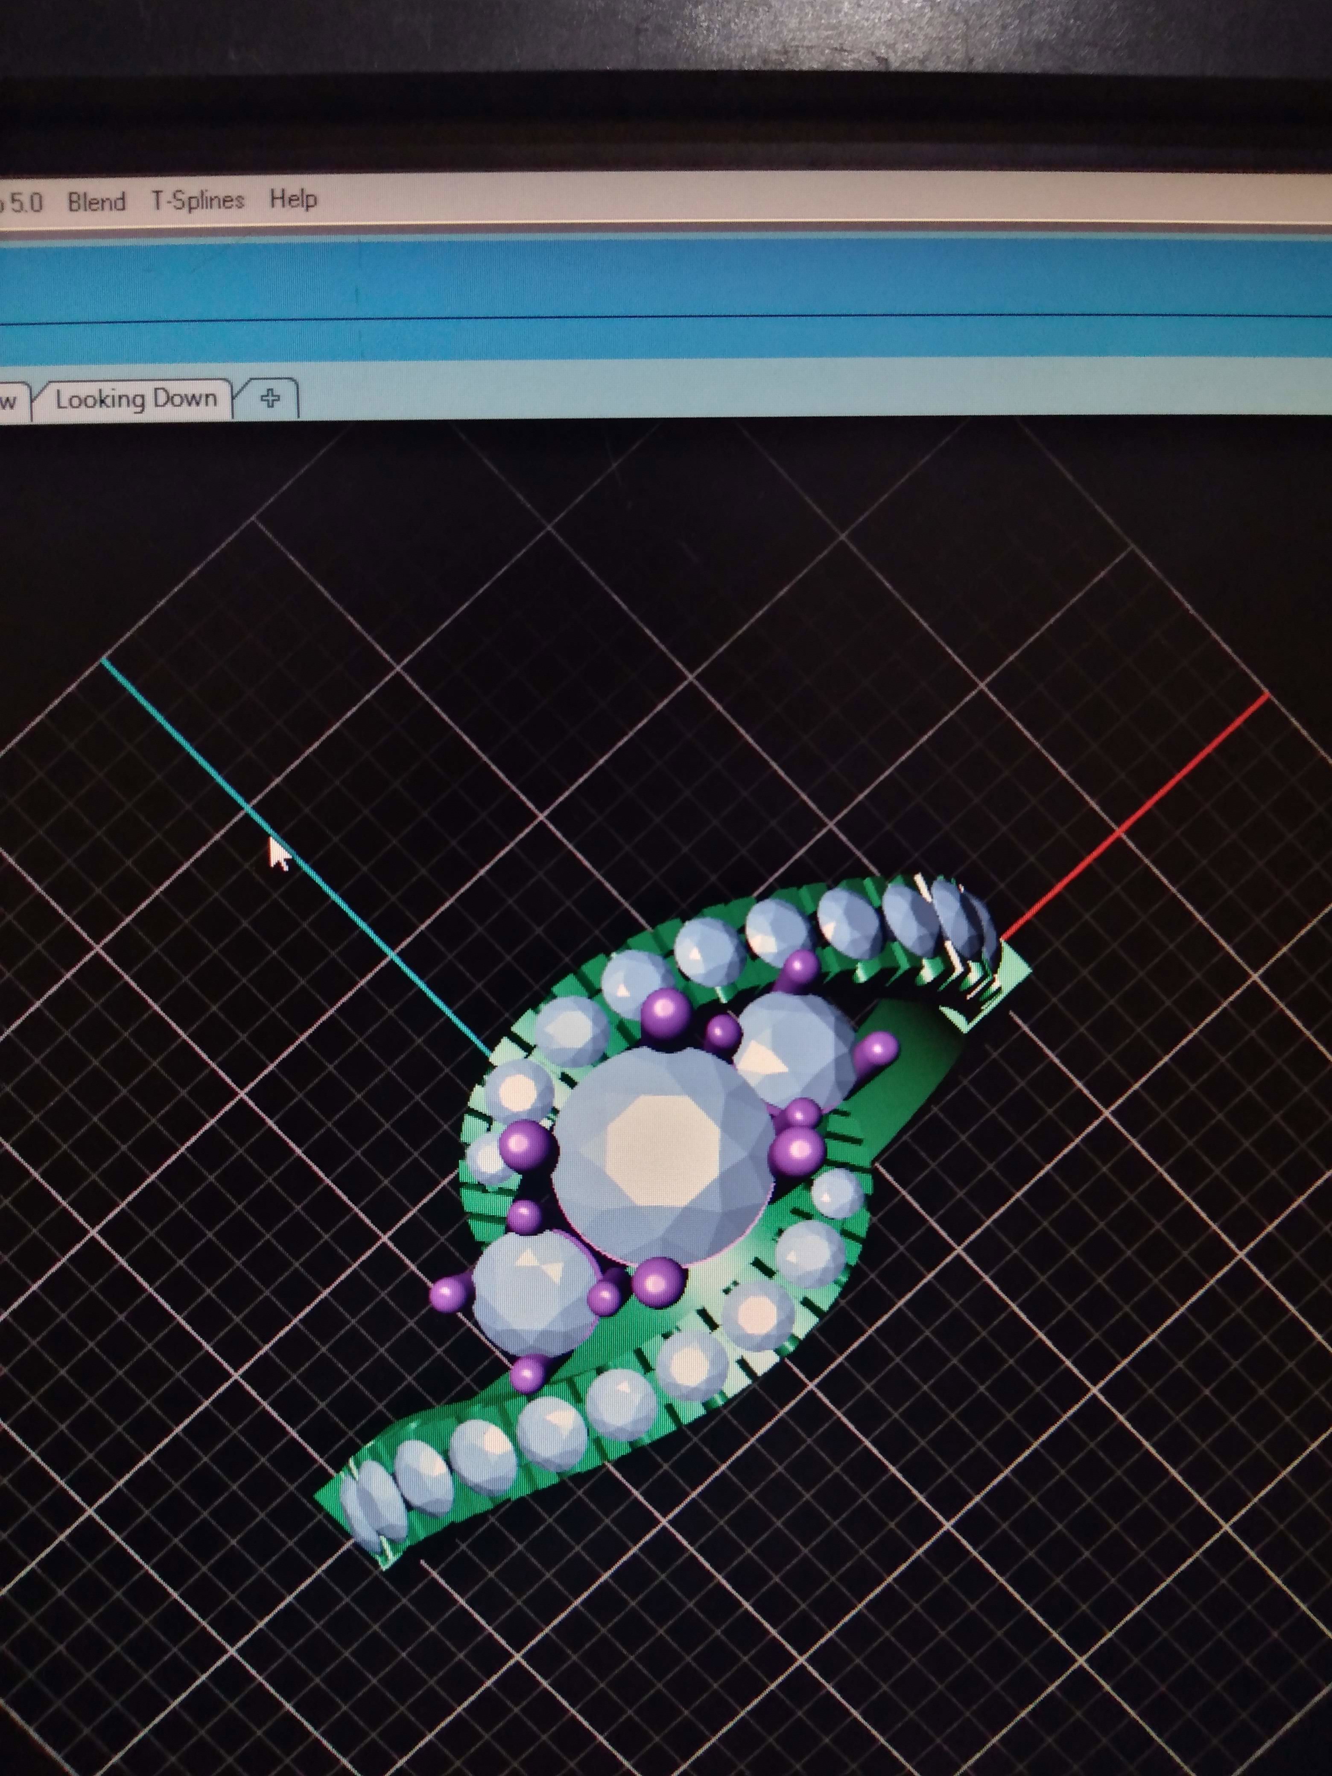Open the T-Splines menu
1332x1776 pixels.
198,199
